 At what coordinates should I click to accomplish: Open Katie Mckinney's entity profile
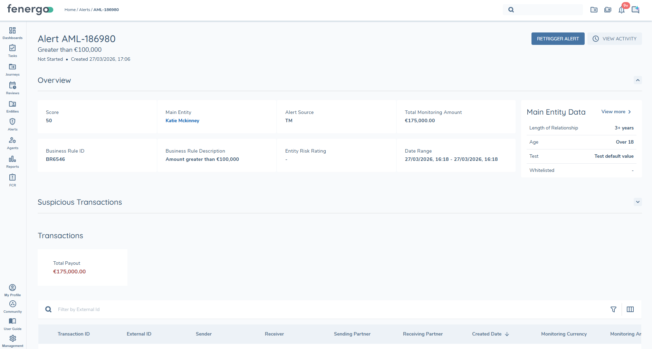click(x=182, y=120)
